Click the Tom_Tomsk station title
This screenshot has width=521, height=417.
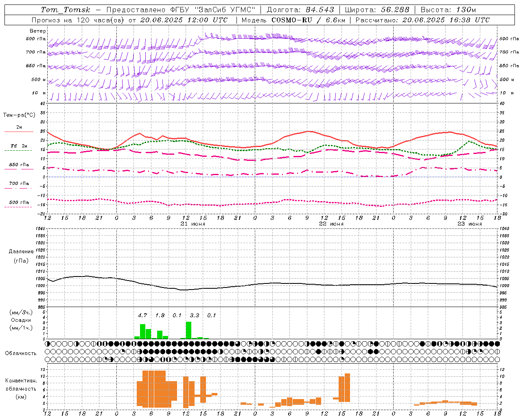pyautogui.click(x=66, y=10)
